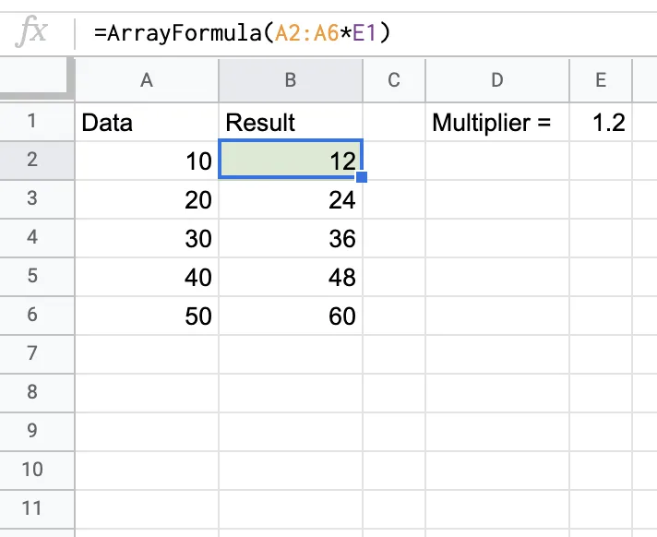Click the Result header cell
657x537 pixels.
point(290,122)
